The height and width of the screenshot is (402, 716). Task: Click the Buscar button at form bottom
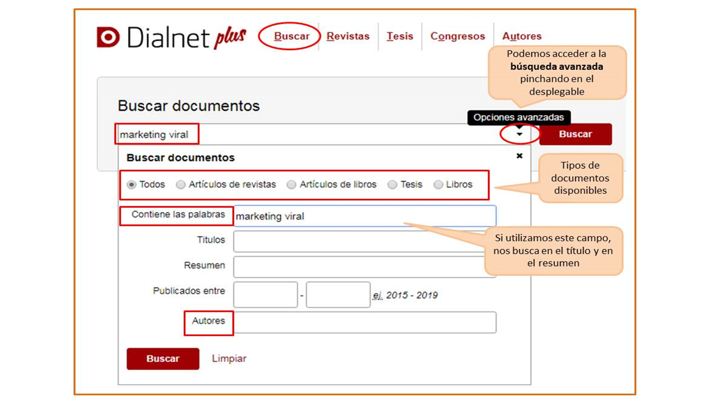pos(163,358)
